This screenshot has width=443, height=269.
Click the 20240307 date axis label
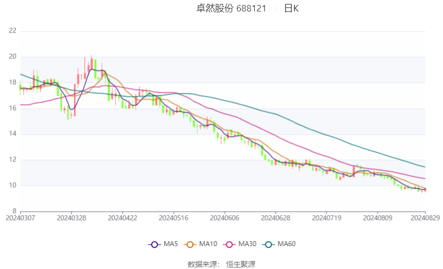tap(20, 218)
